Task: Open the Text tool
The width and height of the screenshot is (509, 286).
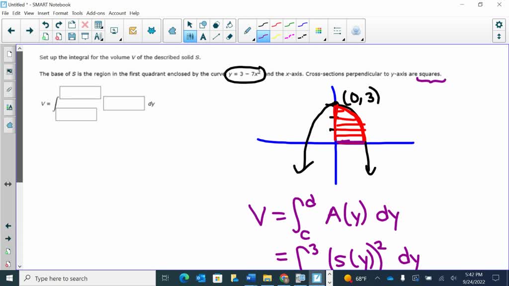Action: [x=203, y=37]
